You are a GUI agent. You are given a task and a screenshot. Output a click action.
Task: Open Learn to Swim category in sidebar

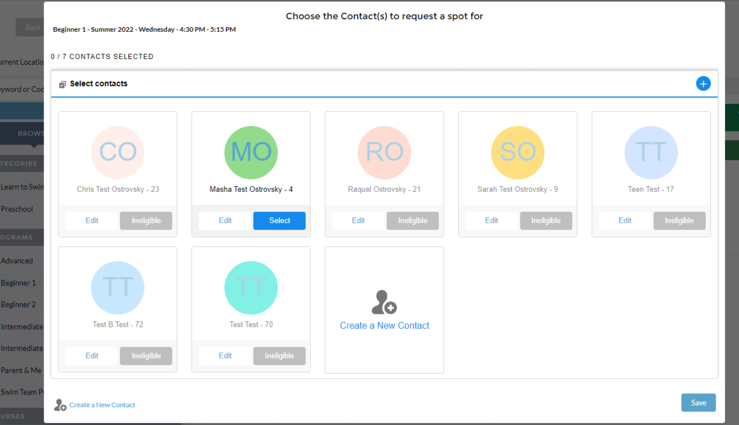(x=22, y=187)
